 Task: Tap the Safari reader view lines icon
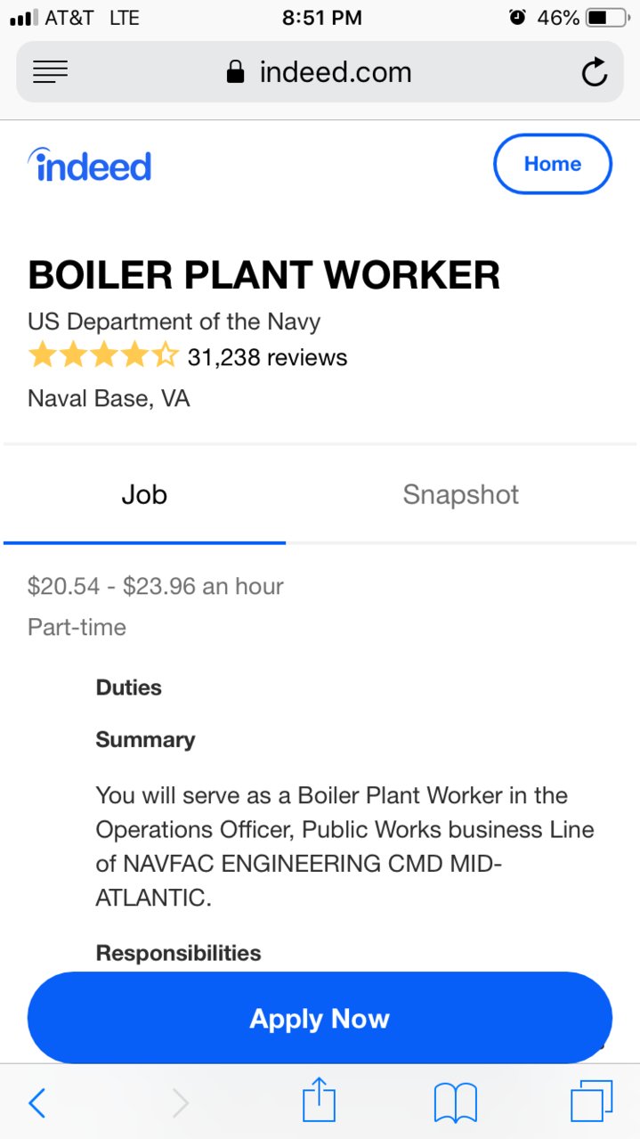pyautogui.click(x=51, y=72)
